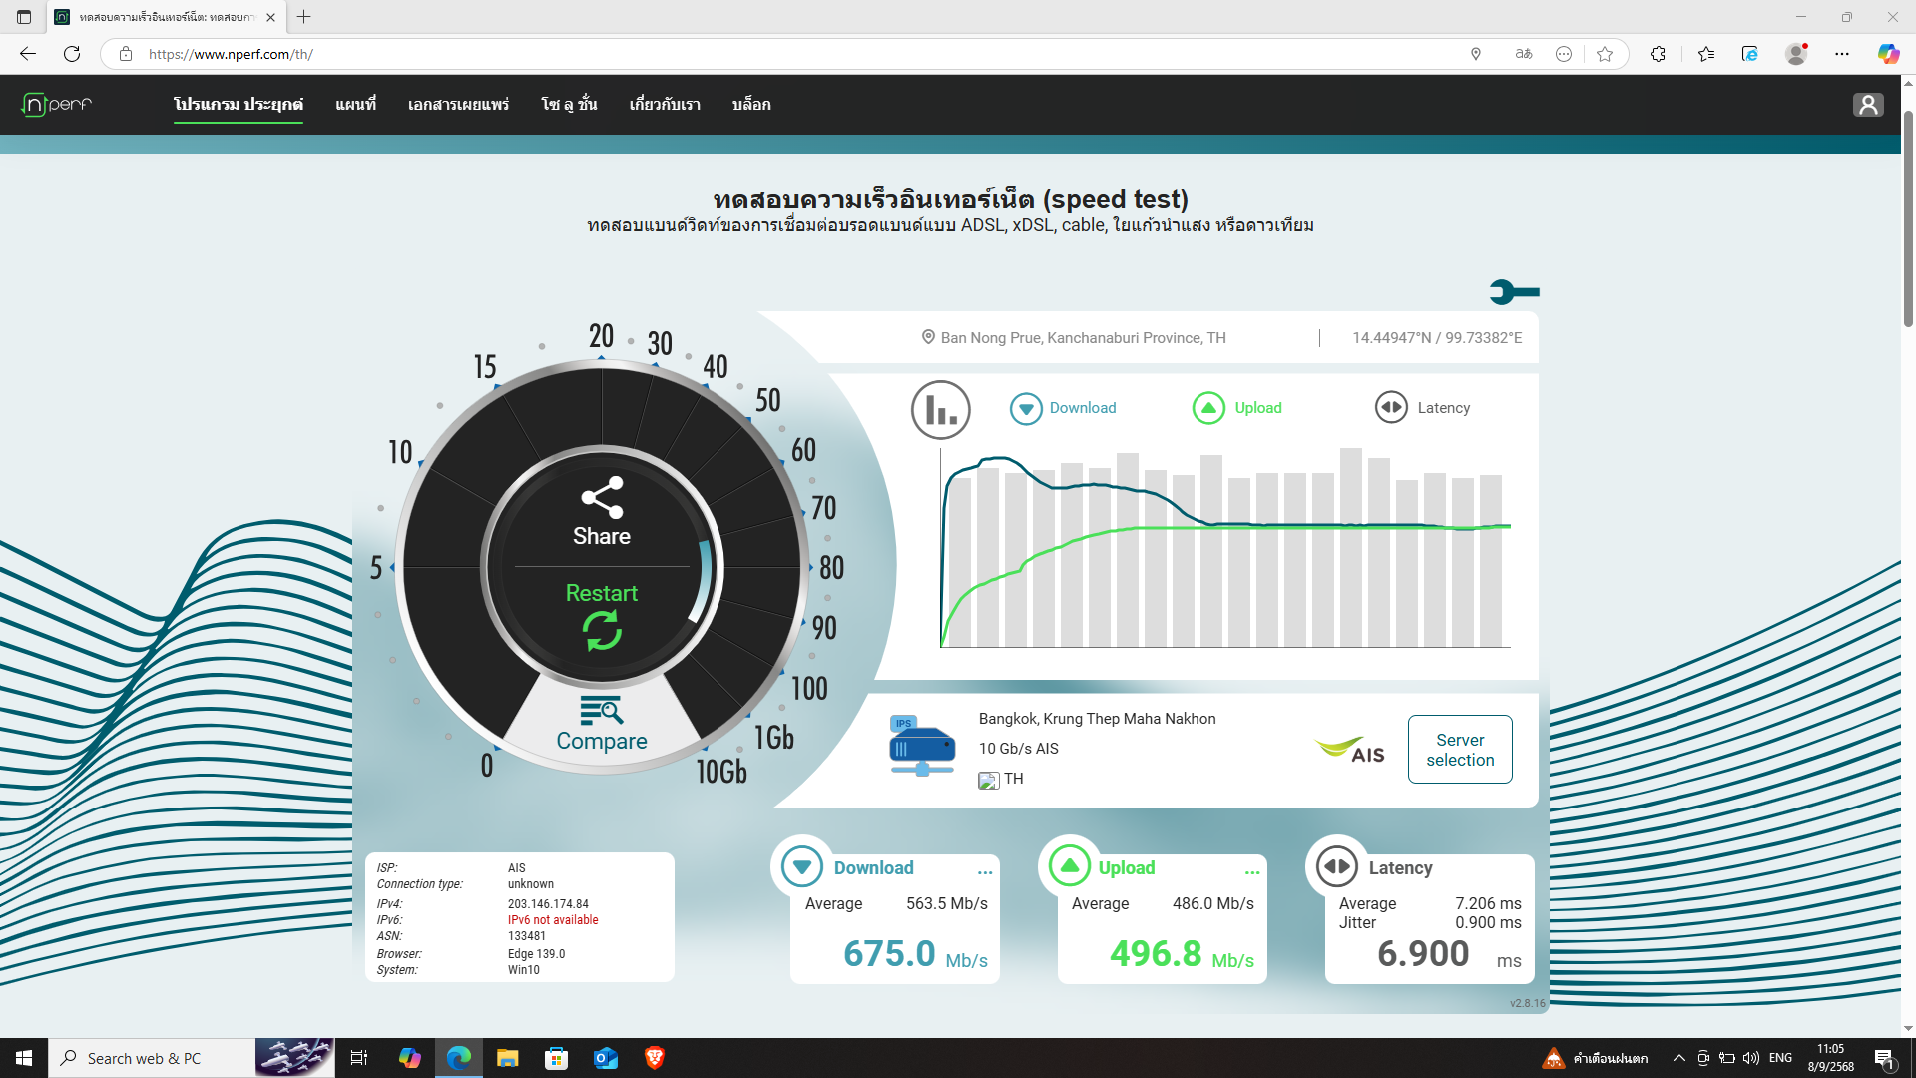Click the page vertical scrollbar
Viewport: 1916px width, 1078px height.
pyautogui.click(x=1907, y=220)
